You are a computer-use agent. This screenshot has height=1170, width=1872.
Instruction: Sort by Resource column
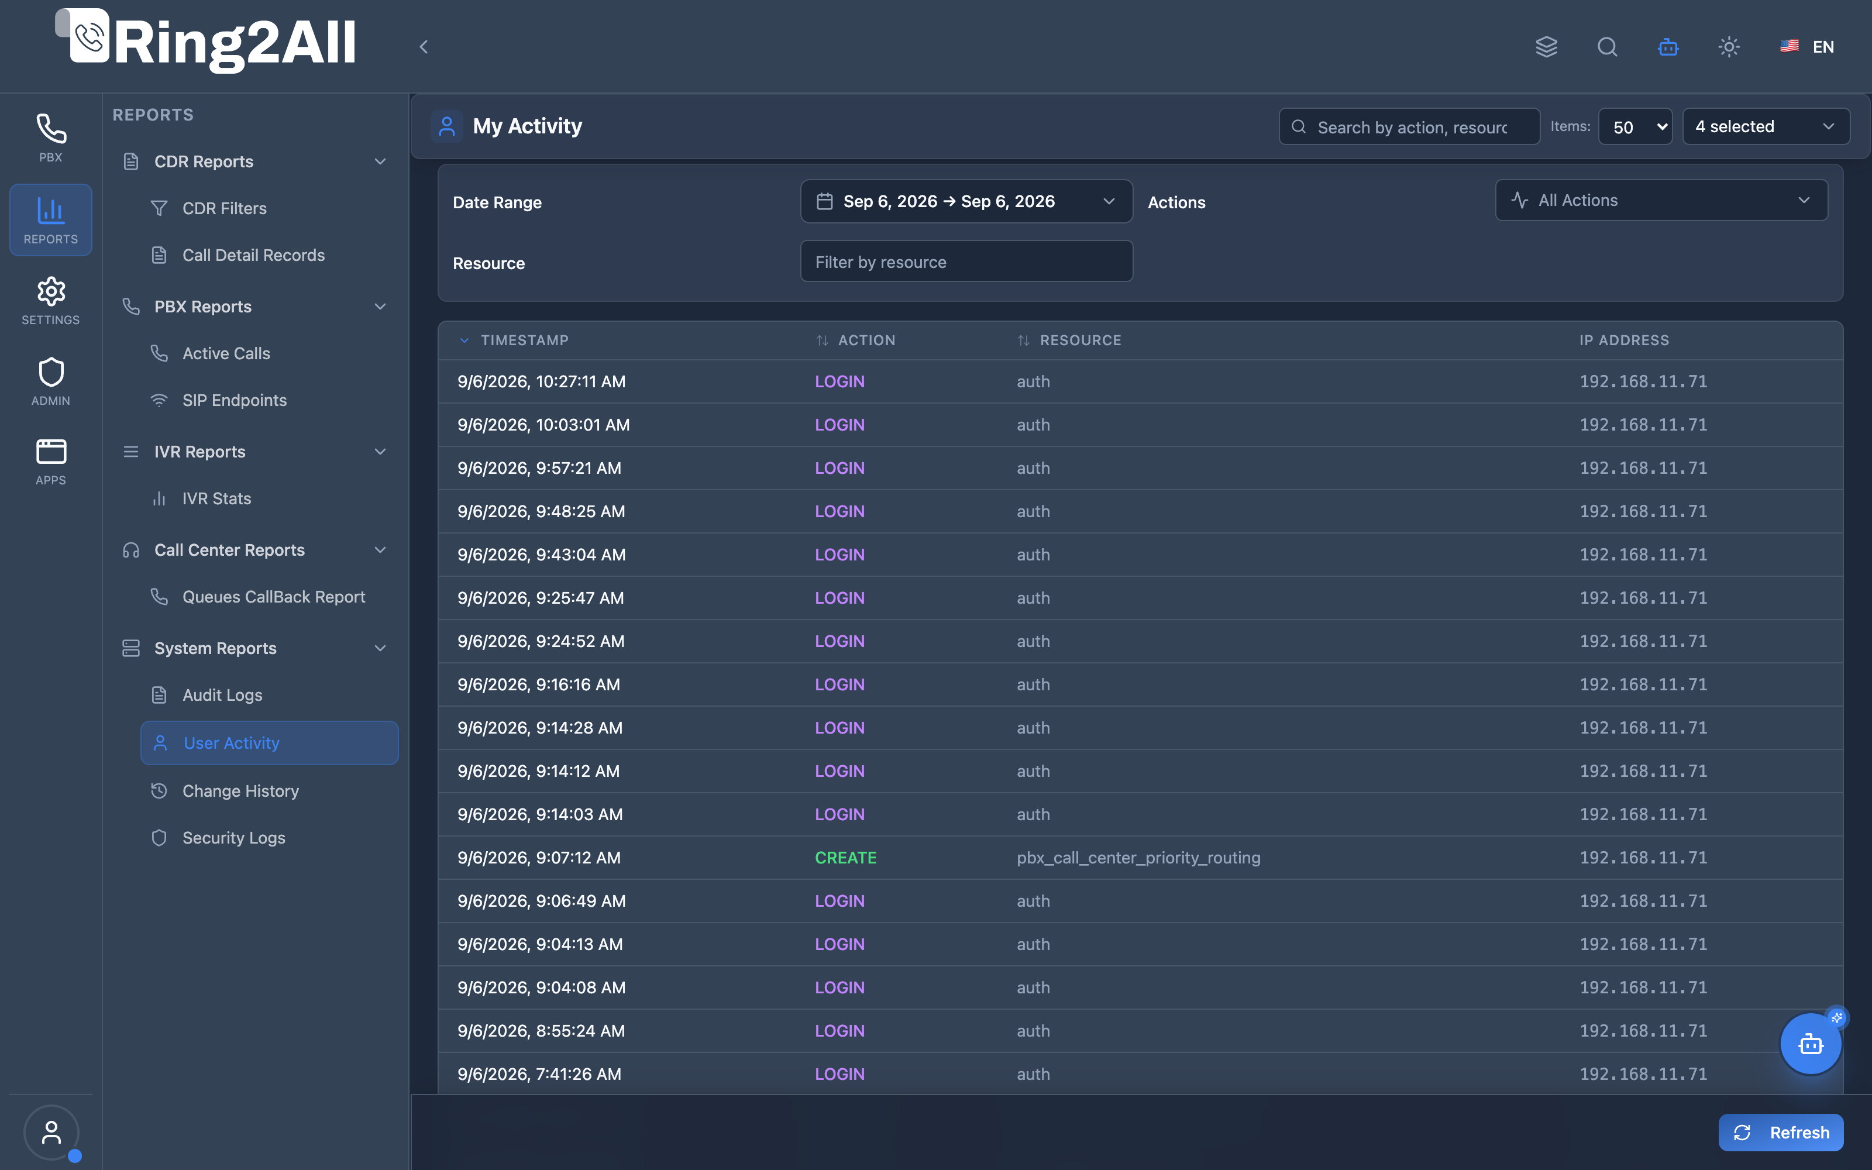tap(1069, 340)
